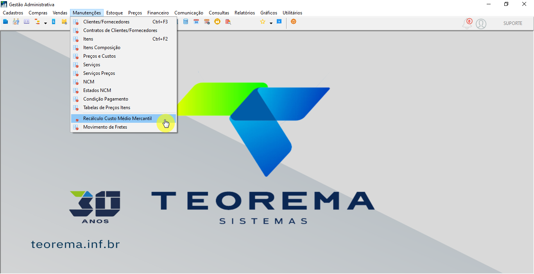
Task: Select Estados NCM entry
Action: [x=124, y=90]
